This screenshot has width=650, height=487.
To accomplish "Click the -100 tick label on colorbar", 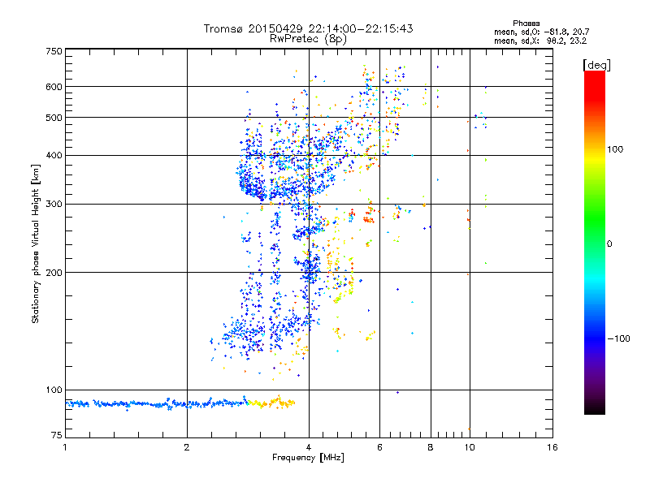I will point(618,338).
